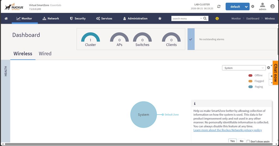This screenshot has height=146, width=279.
Task: Open the Ruckus Networks privacy policy link
Action: click(228, 130)
